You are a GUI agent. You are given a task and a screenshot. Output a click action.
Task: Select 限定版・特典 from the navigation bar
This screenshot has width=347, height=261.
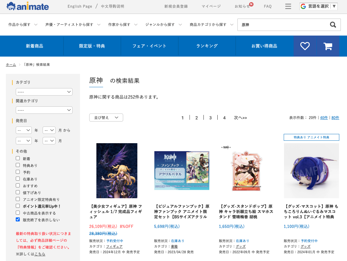click(x=92, y=46)
